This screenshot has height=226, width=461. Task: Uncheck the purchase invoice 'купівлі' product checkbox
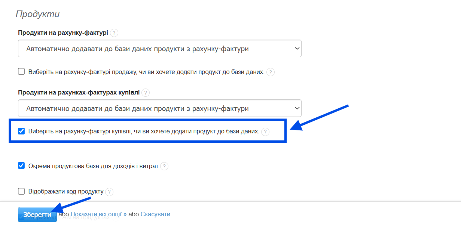pos(21,131)
